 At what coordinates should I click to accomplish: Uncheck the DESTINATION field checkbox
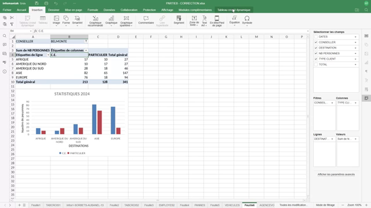pos(316,48)
